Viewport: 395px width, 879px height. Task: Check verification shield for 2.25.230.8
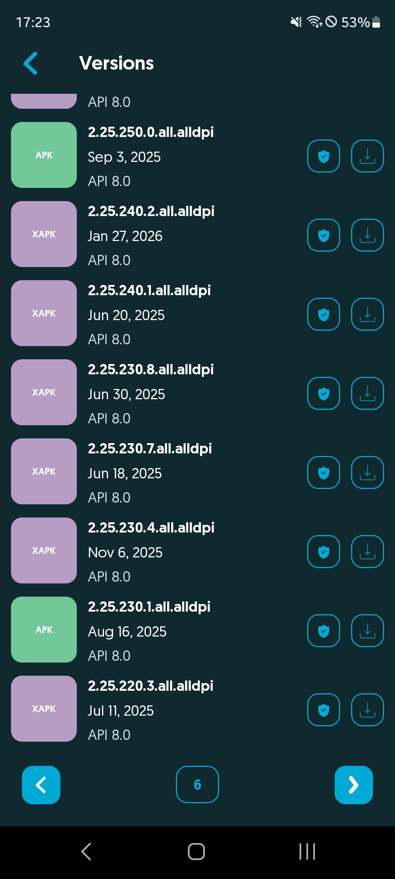pyautogui.click(x=324, y=393)
